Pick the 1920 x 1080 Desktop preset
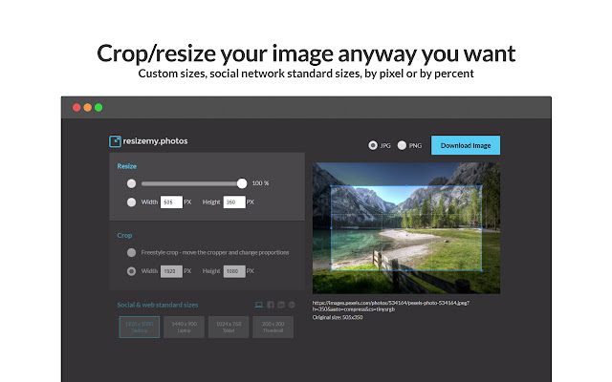Screen dimensions: 612x382 point(140,327)
